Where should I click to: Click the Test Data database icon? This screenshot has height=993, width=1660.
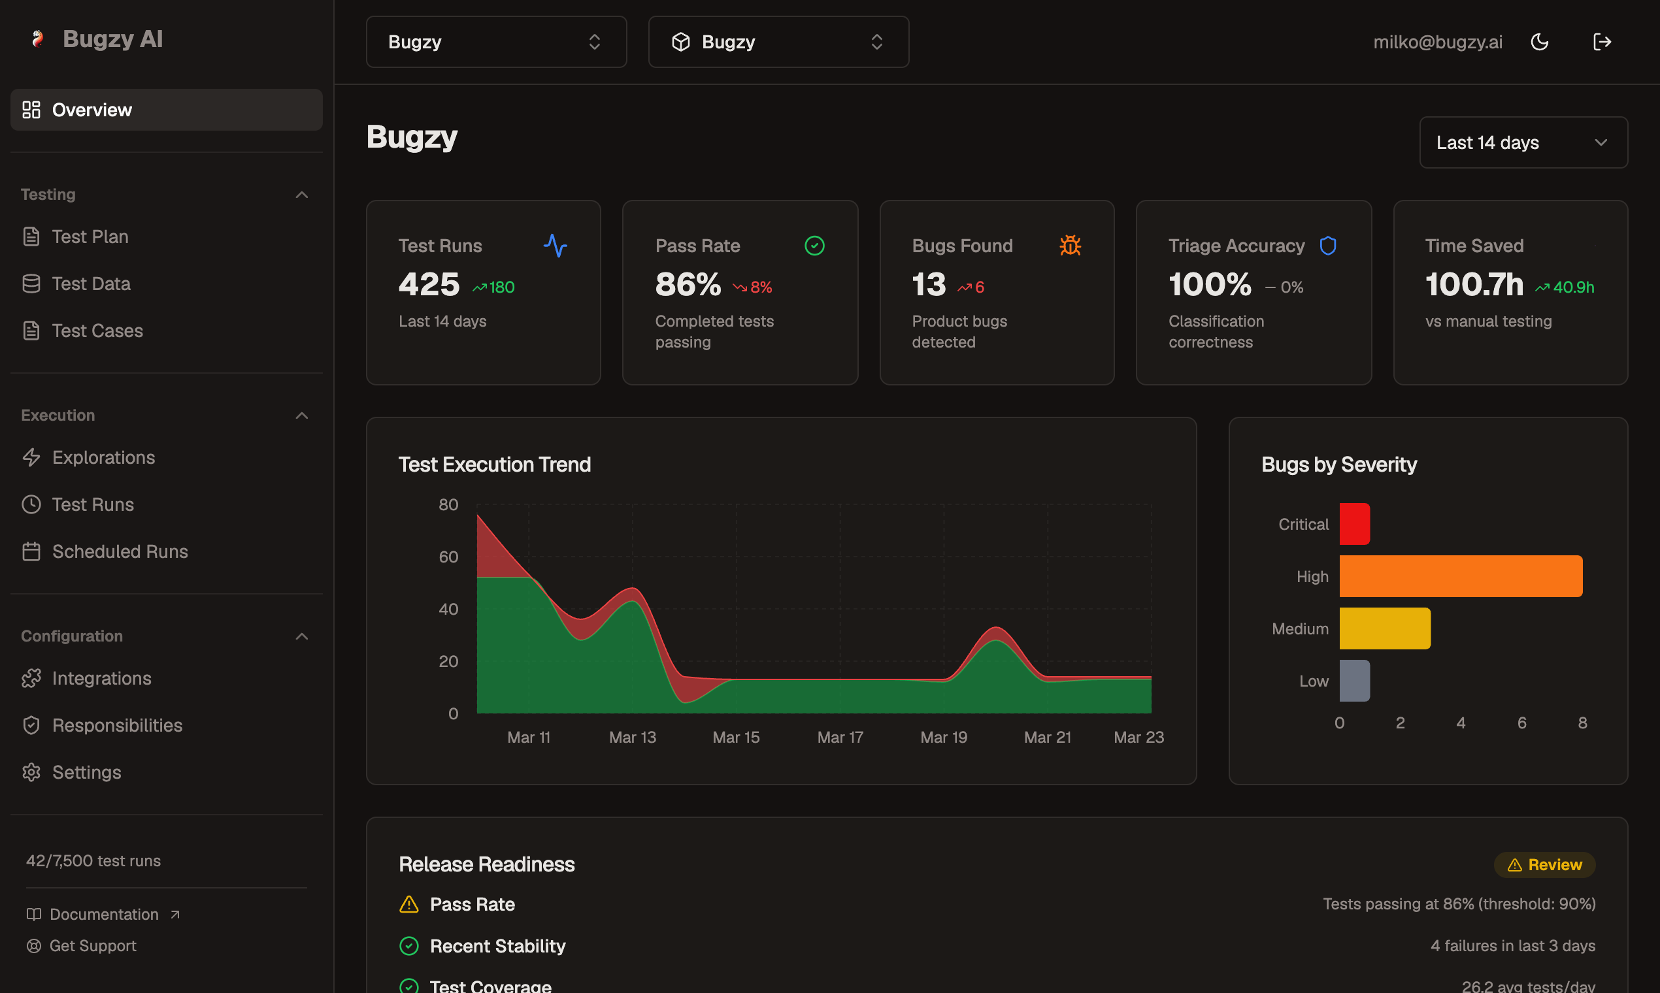(x=31, y=283)
